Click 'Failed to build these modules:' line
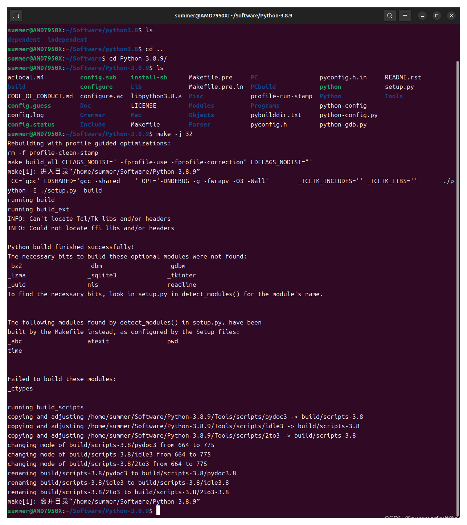Screen dimensions: 467x525 (62, 379)
